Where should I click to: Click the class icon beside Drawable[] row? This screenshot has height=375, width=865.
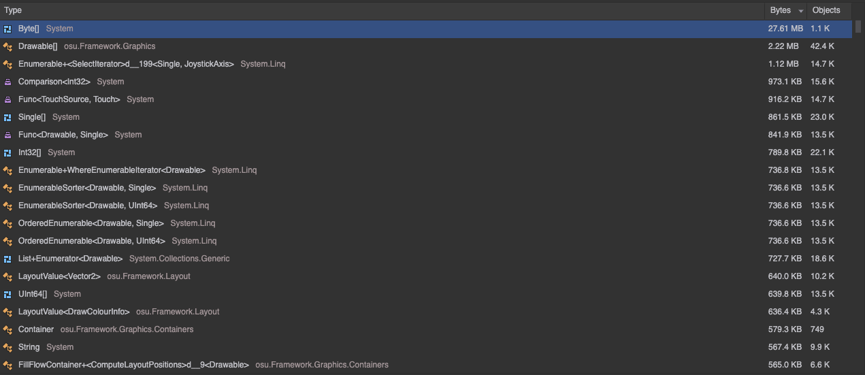[x=7, y=46]
